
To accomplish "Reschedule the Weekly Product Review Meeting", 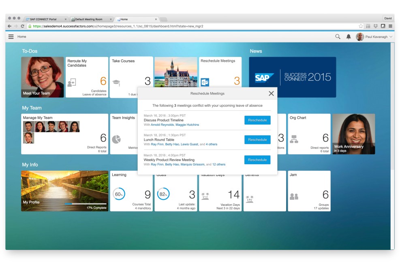I will tap(257, 160).
